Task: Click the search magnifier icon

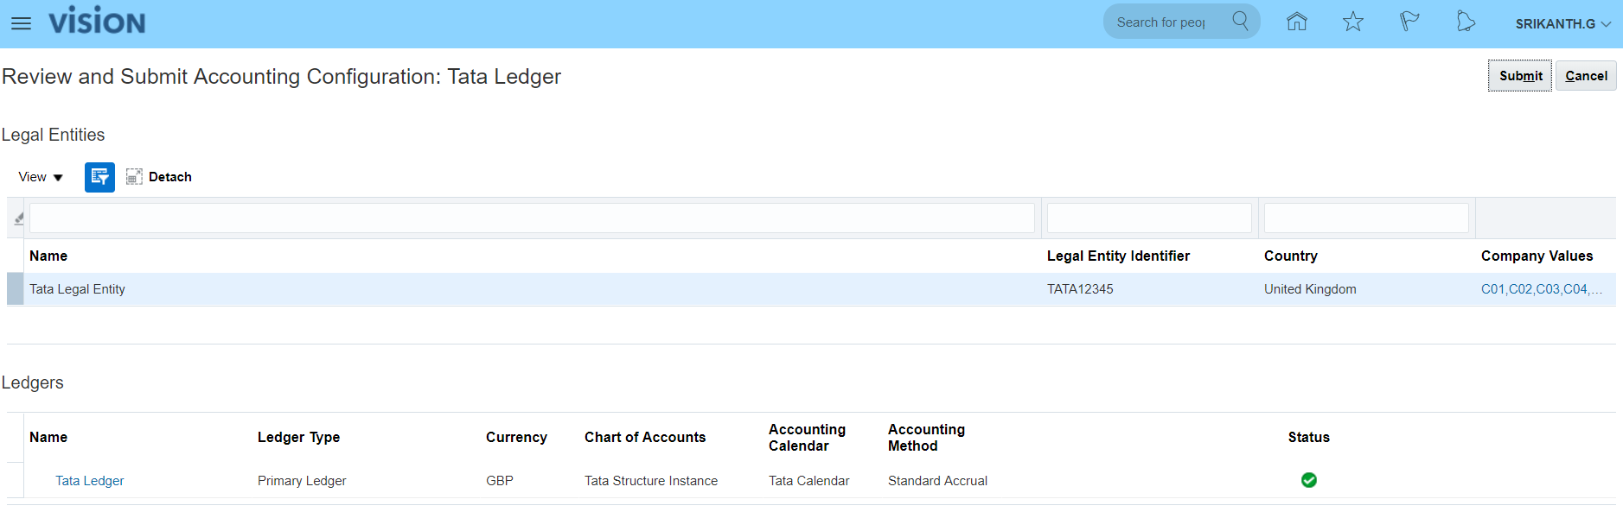Action: click(1240, 22)
